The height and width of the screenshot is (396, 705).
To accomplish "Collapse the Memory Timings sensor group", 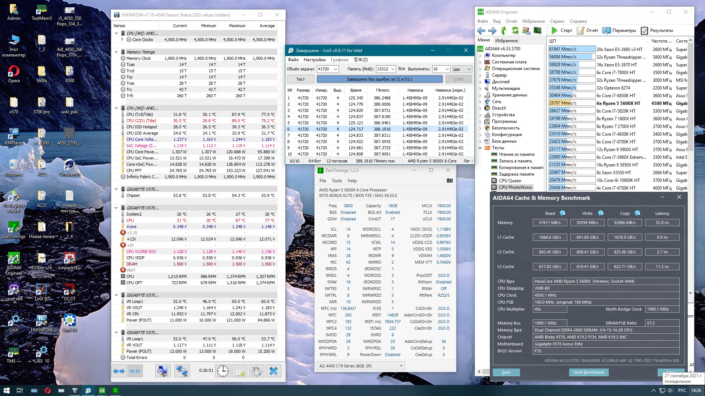I will coord(116,52).
